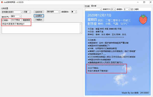The height and width of the screenshot is (97, 153).
Task: Toggle the 寄语 checkbox
Action: [x=3, y=20]
